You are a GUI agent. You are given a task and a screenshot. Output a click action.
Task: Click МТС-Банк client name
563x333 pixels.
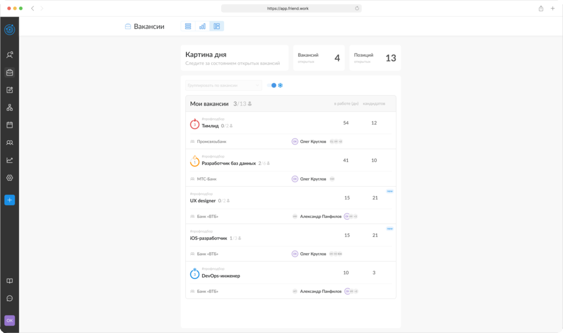pyautogui.click(x=207, y=179)
